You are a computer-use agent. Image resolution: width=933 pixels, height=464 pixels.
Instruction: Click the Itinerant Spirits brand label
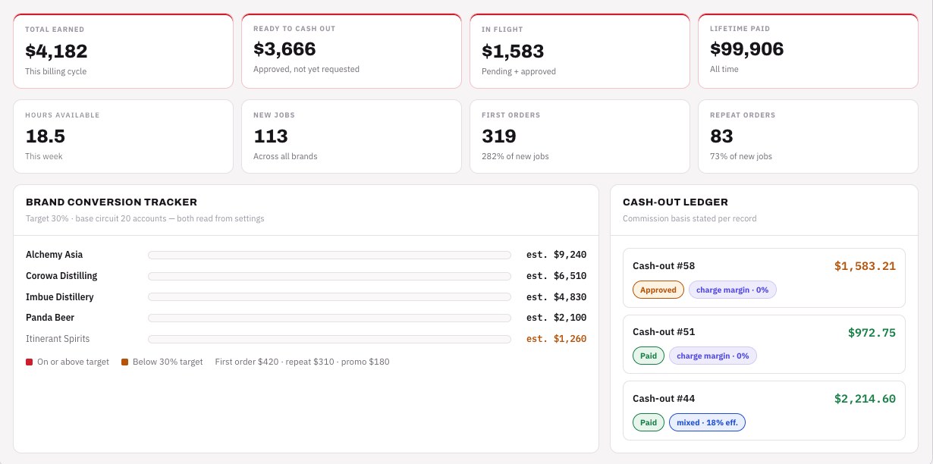click(58, 339)
